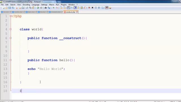Click line number 10 in the margin
The height and width of the screenshot is (102, 181).
click(x=5, y=56)
